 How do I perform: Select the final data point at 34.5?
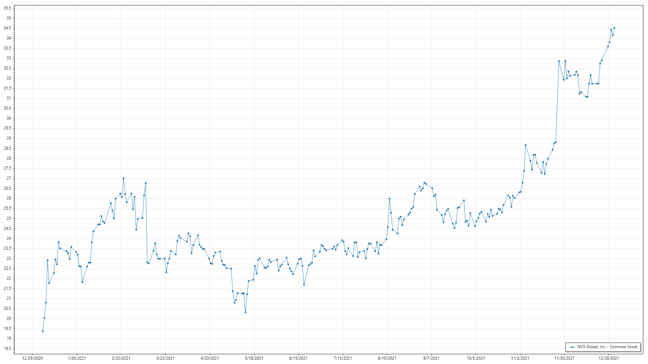(x=614, y=28)
